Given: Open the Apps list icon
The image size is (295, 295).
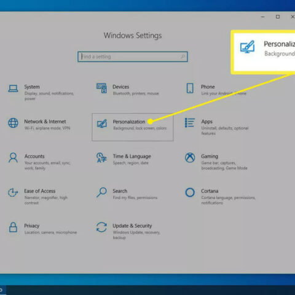Looking at the screenshot, I should [x=190, y=123].
